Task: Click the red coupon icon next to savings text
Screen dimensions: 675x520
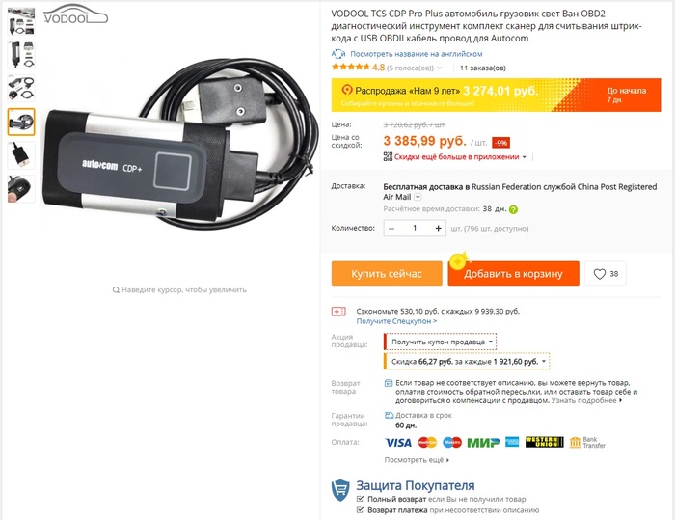Action: click(338, 311)
